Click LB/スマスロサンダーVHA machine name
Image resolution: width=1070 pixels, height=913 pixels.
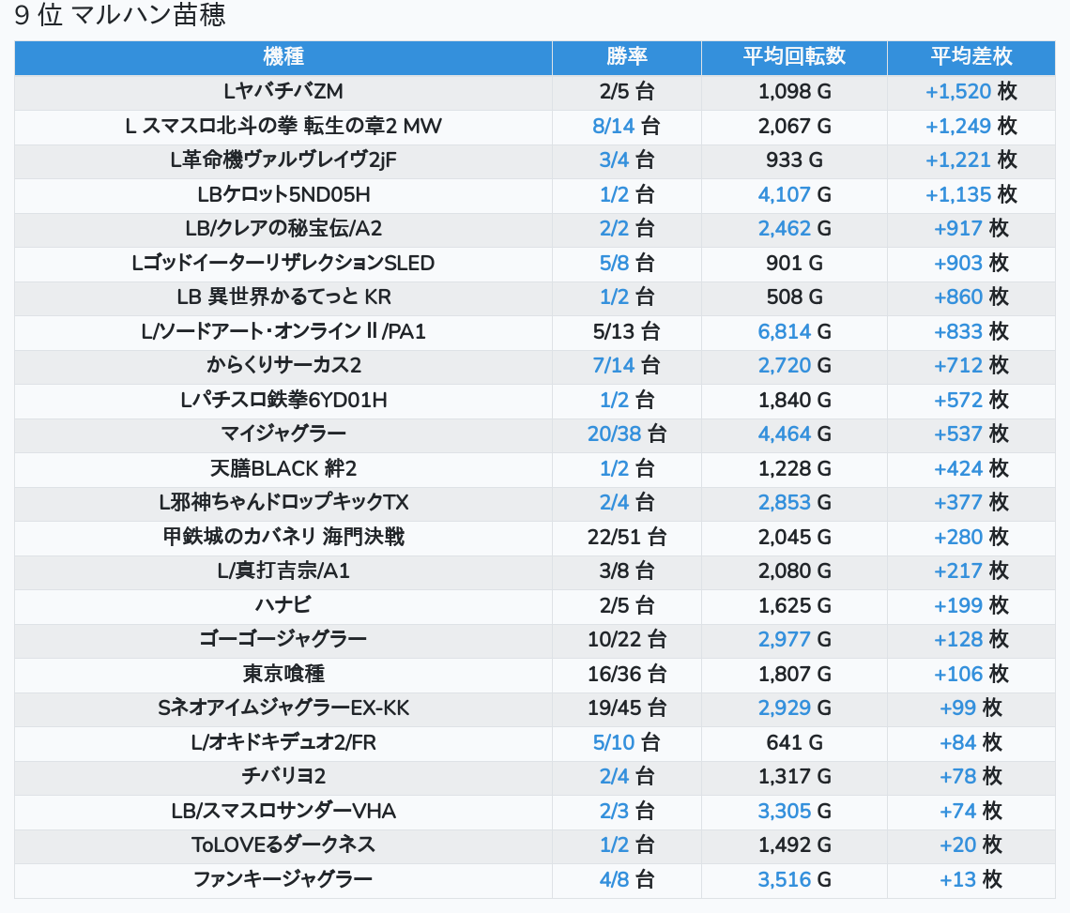click(283, 812)
